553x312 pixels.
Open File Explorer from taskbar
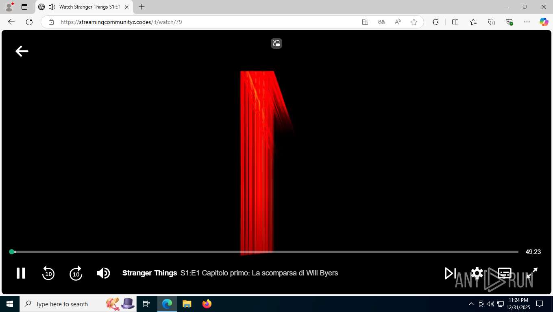pyautogui.click(x=187, y=304)
